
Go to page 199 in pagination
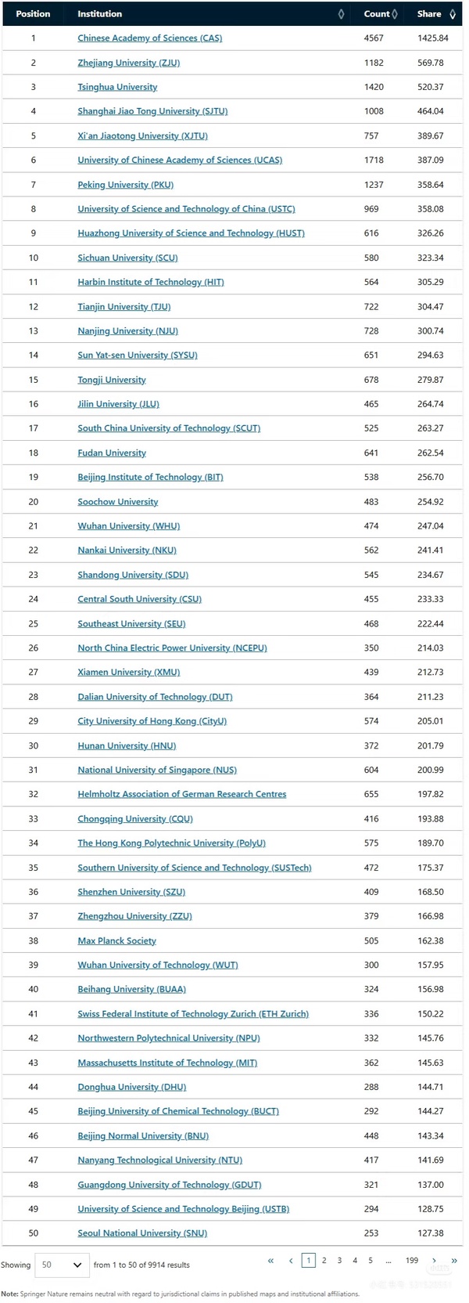point(412,1261)
